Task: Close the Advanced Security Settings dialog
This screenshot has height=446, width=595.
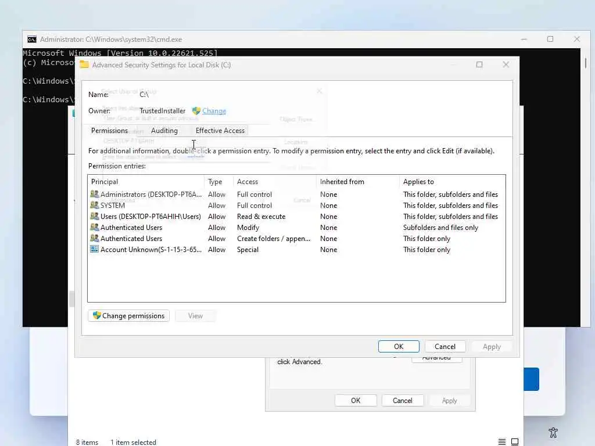Action: click(x=506, y=64)
